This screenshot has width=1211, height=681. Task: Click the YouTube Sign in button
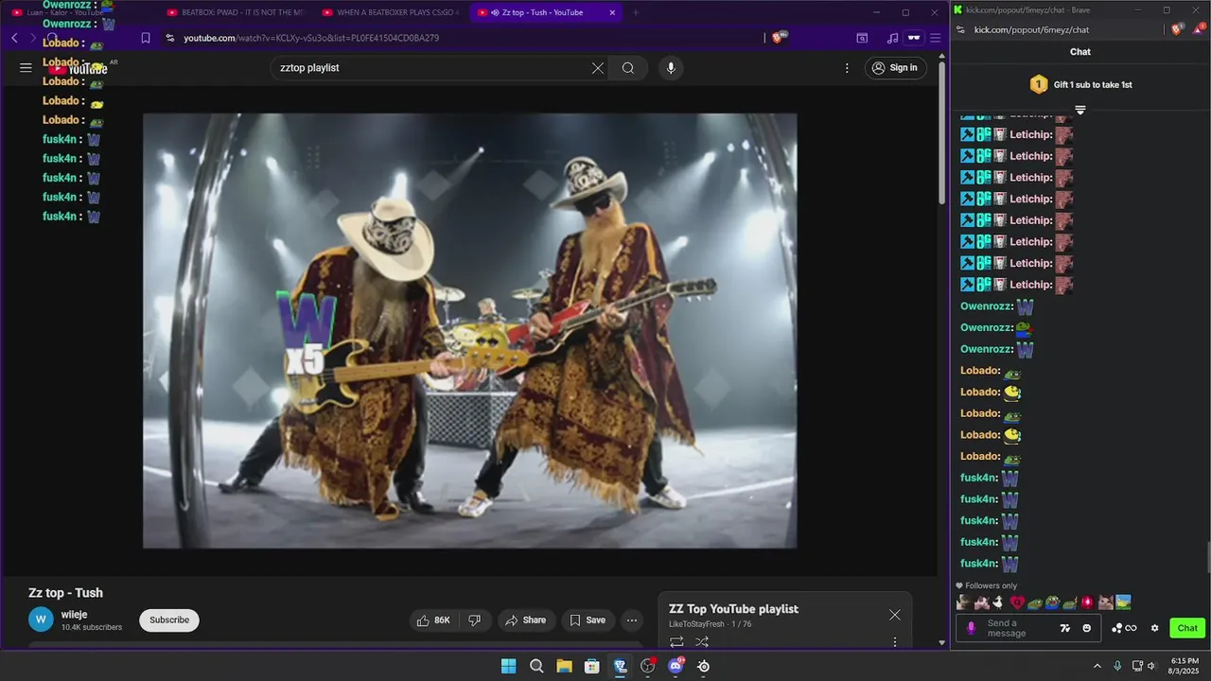(x=895, y=68)
